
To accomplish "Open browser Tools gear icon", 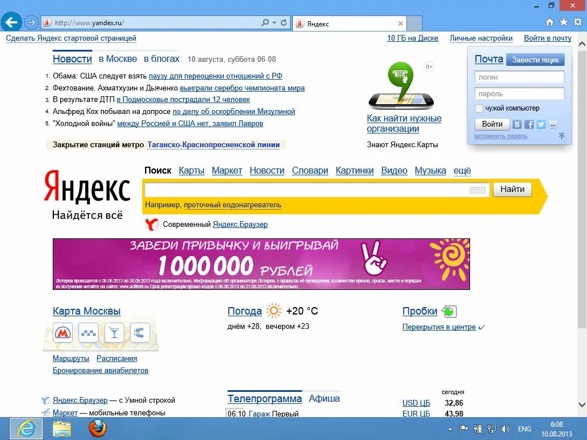I will [578, 22].
